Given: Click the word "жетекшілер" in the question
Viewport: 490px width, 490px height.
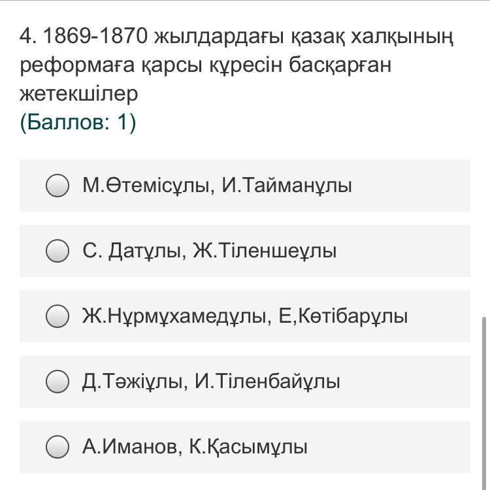Looking at the screenshot, I should tap(78, 94).
